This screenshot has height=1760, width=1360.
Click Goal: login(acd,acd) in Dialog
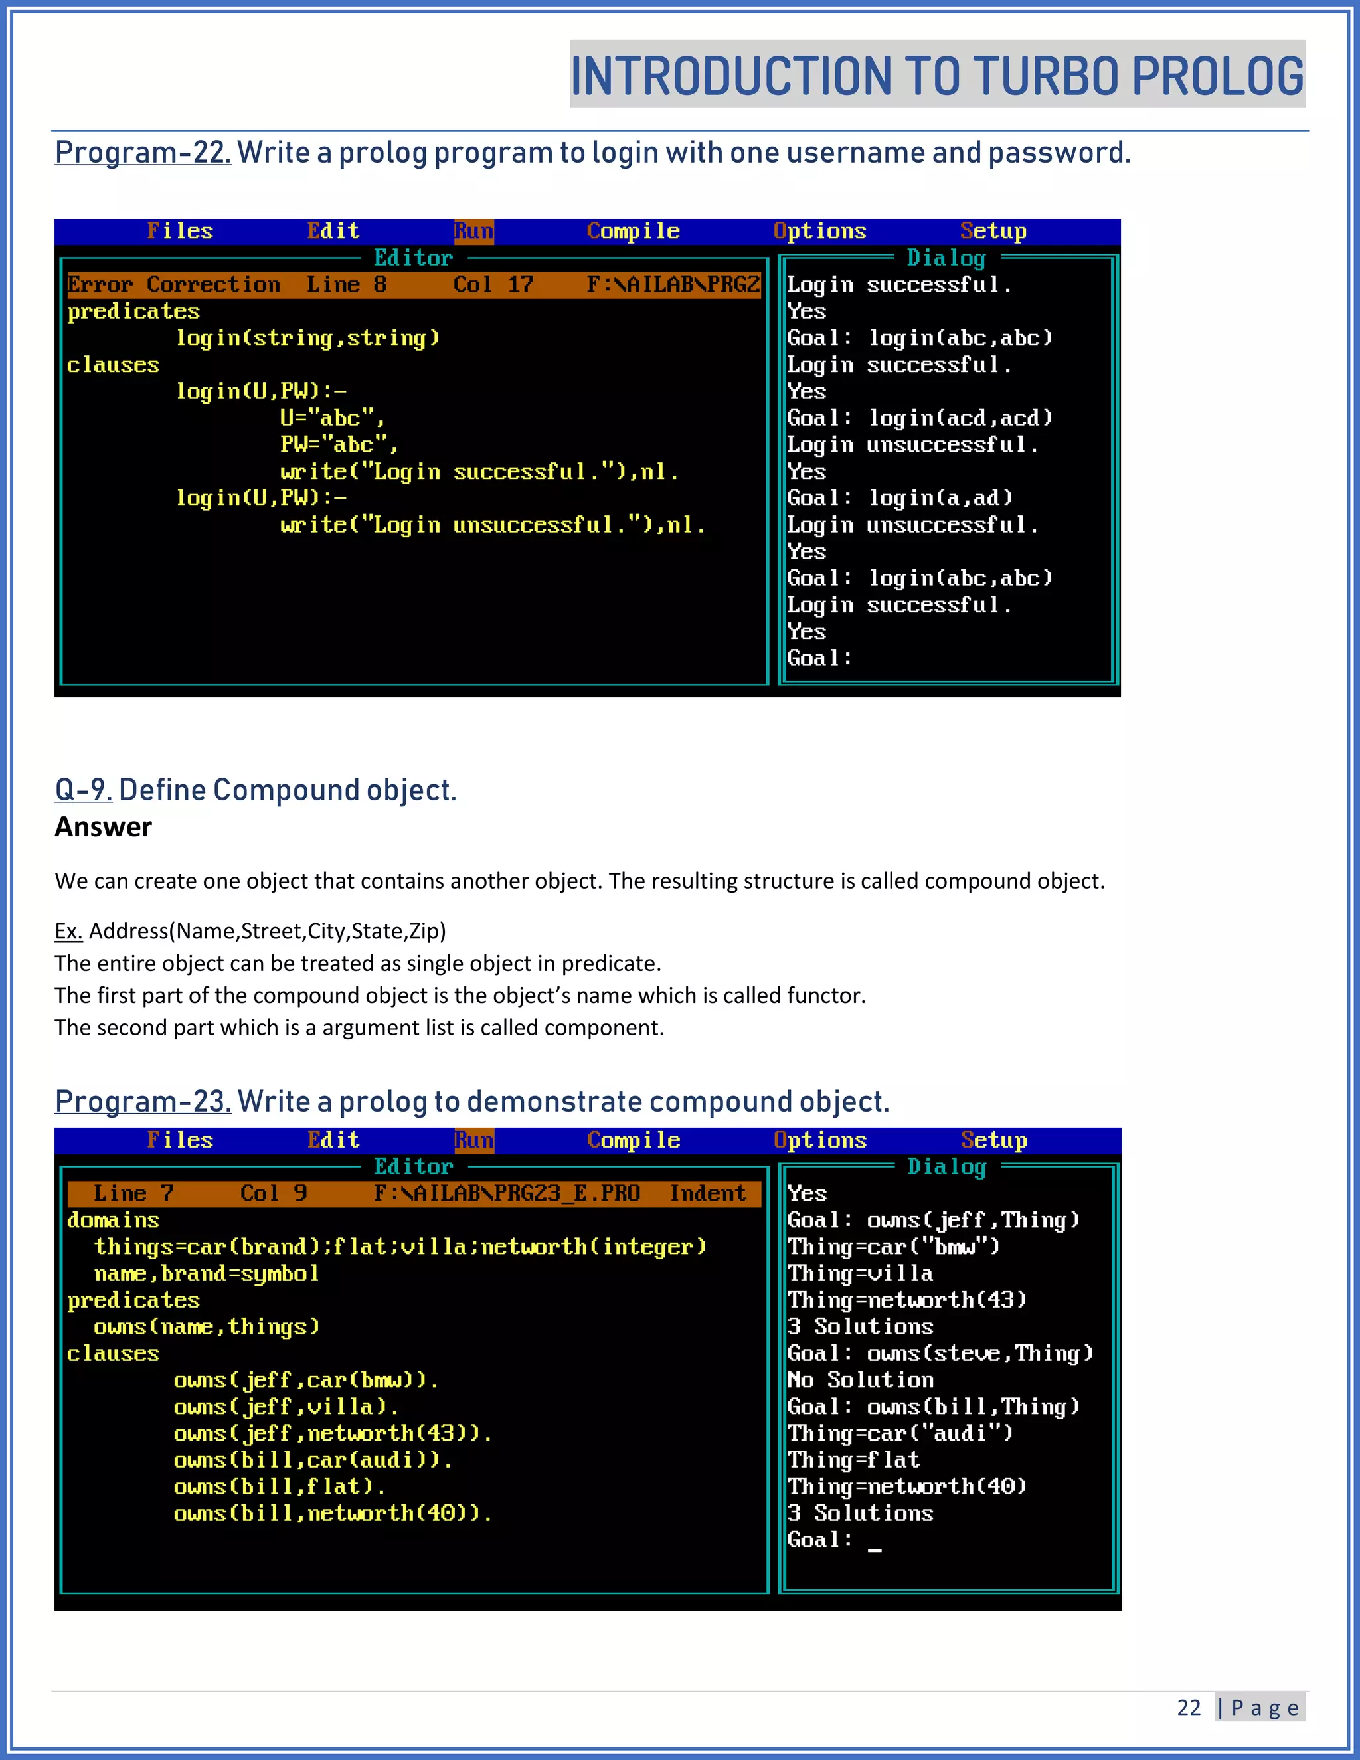(920, 418)
